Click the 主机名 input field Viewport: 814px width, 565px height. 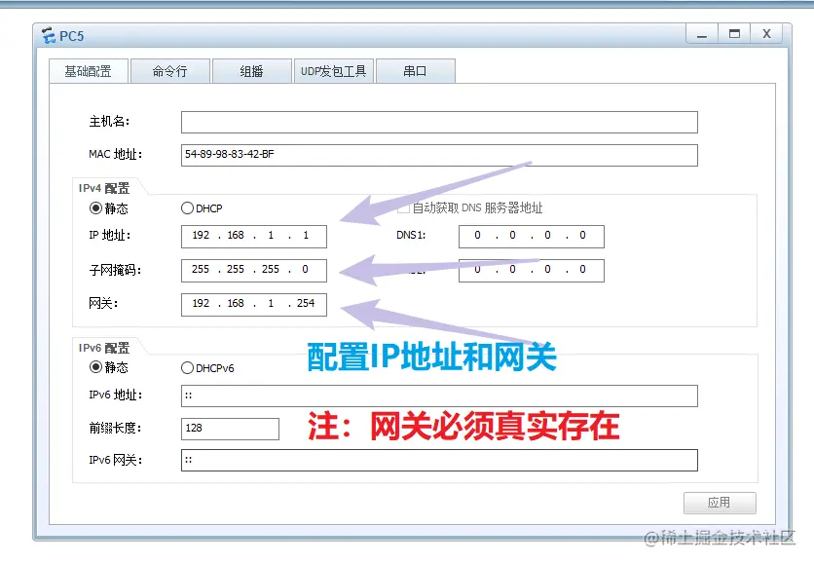click(439, 122)
